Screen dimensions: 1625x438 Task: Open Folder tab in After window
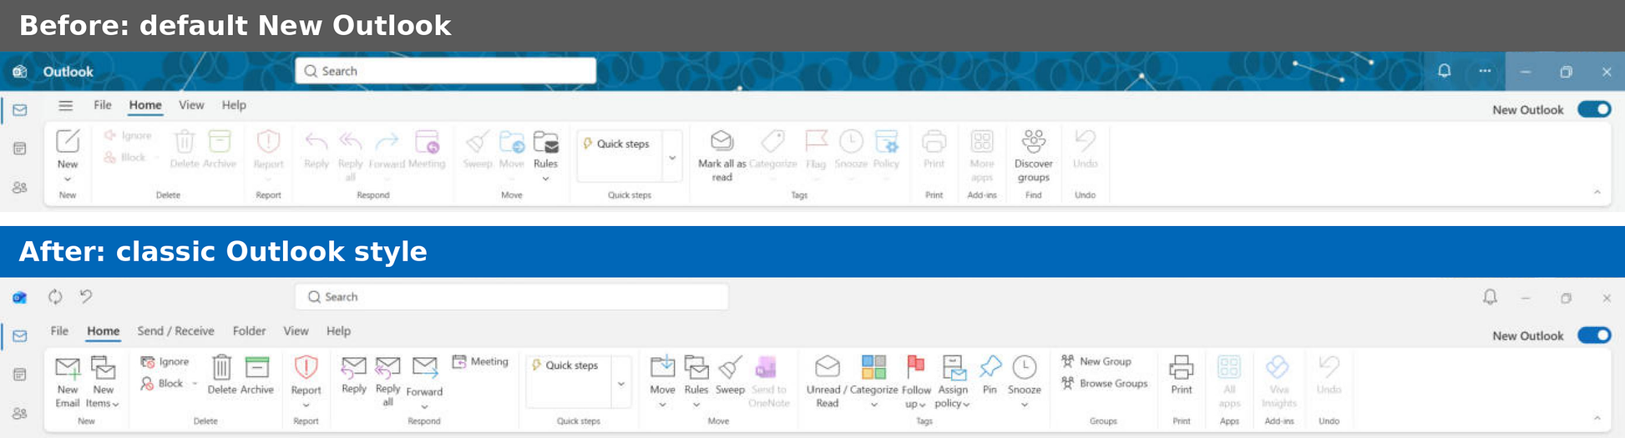[249, 331]
